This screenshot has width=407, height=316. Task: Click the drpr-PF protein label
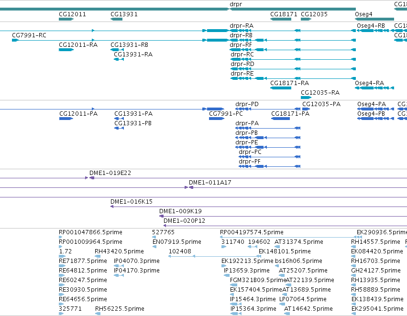pyautogui.click(x=250, y=162)
